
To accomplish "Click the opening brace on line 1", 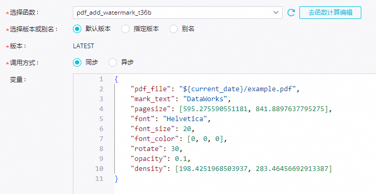I will tap(116, 79).
